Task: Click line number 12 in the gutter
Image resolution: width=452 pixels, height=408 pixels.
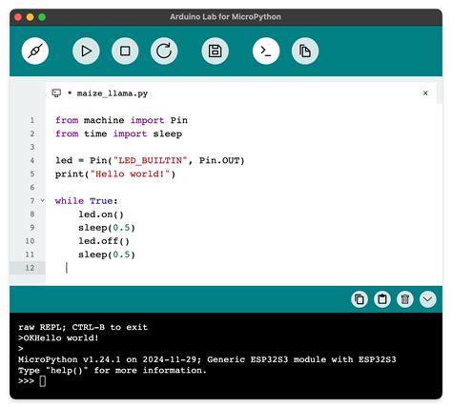Action: [30, 268]
